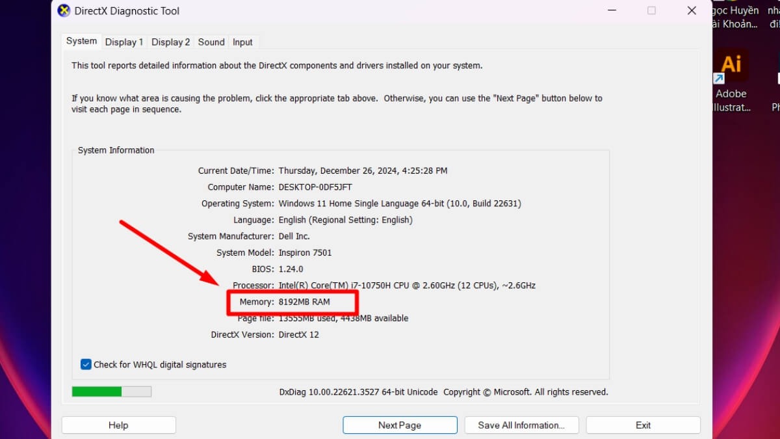The width and height of the screenshot is (780, 439).
Task: Click the computer name DESKTOP-0DF5JFT
Action: [x=315, y=187]
